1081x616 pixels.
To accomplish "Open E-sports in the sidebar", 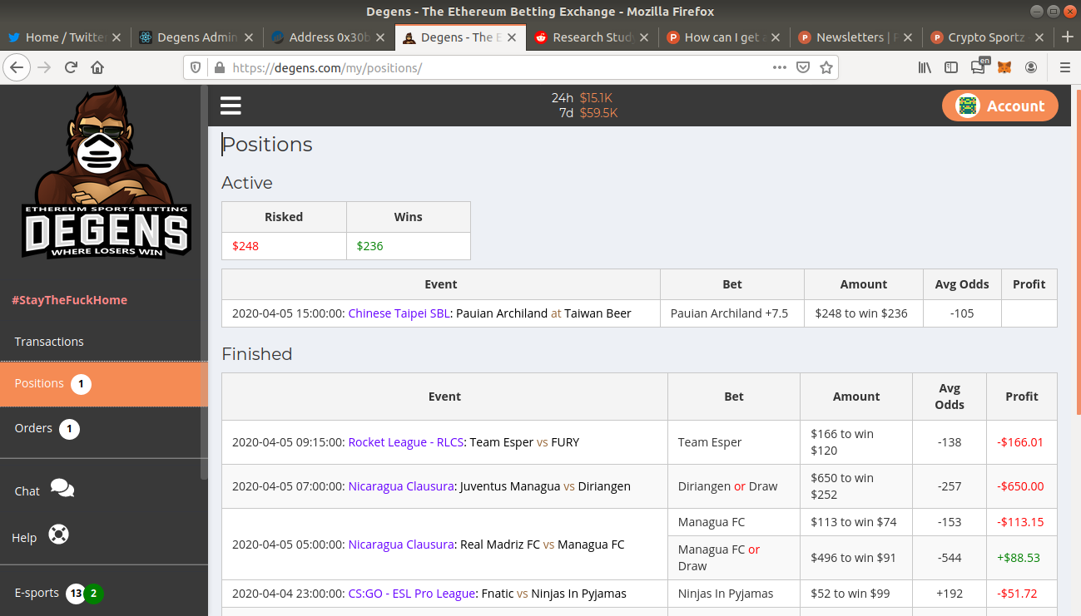I will pos(37,593).
